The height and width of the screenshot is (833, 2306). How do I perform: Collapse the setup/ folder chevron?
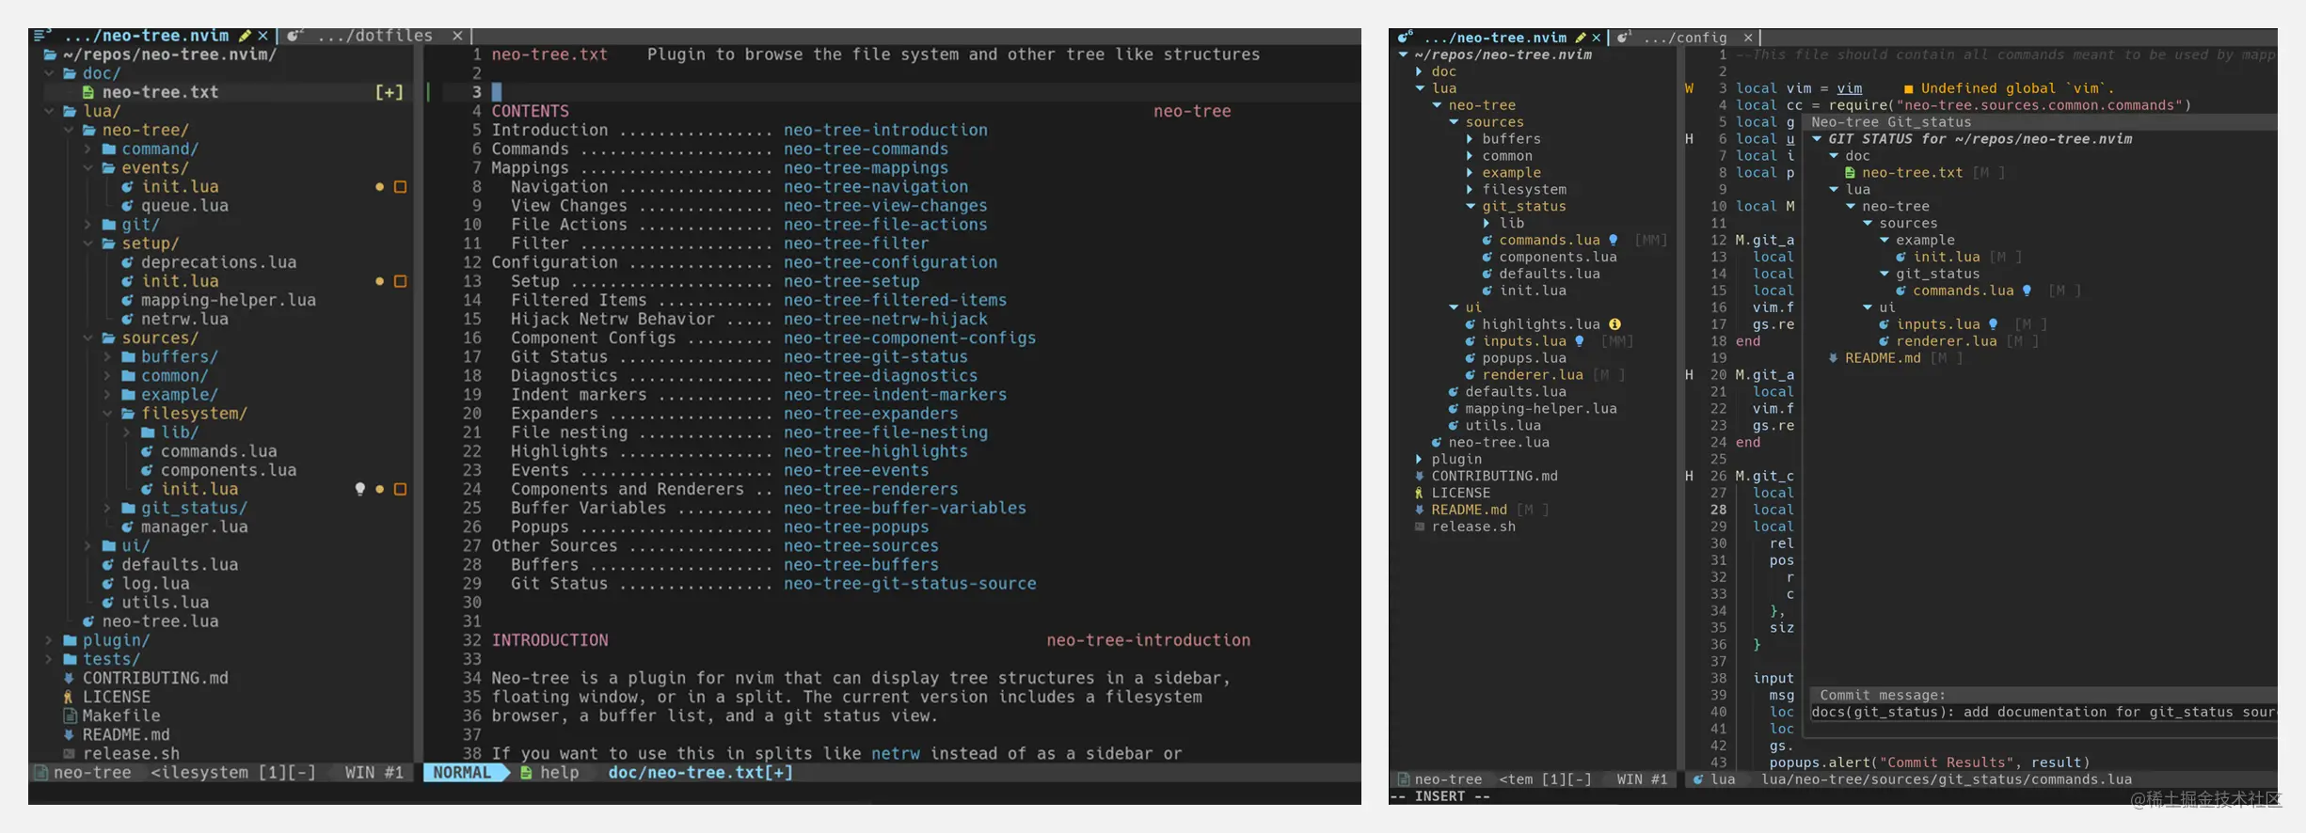87,244
